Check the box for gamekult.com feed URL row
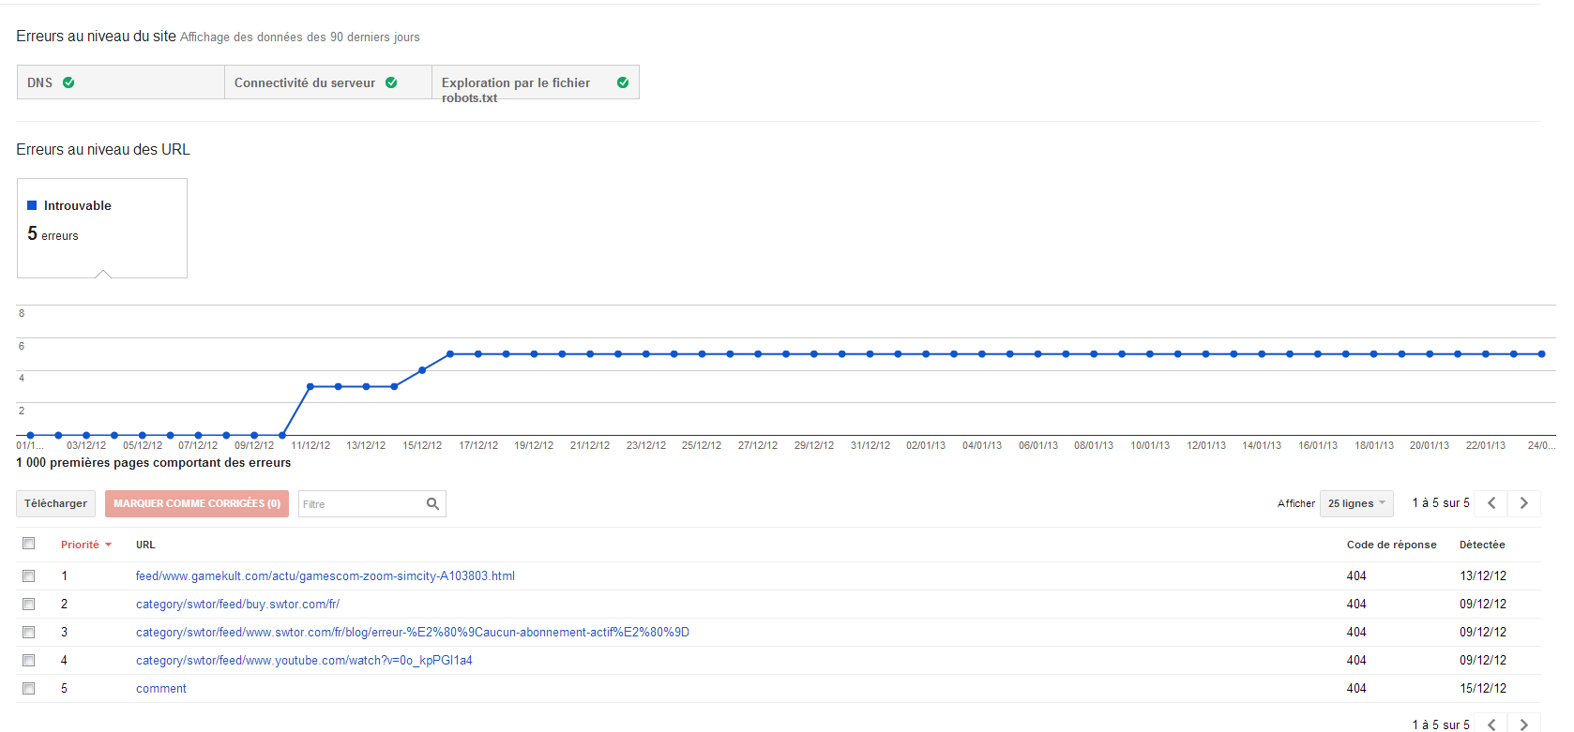1574x732 pixels. pos(29,575)
